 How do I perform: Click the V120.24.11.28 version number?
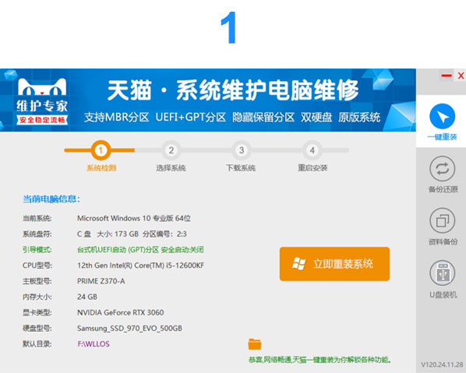tap(442, 364)
